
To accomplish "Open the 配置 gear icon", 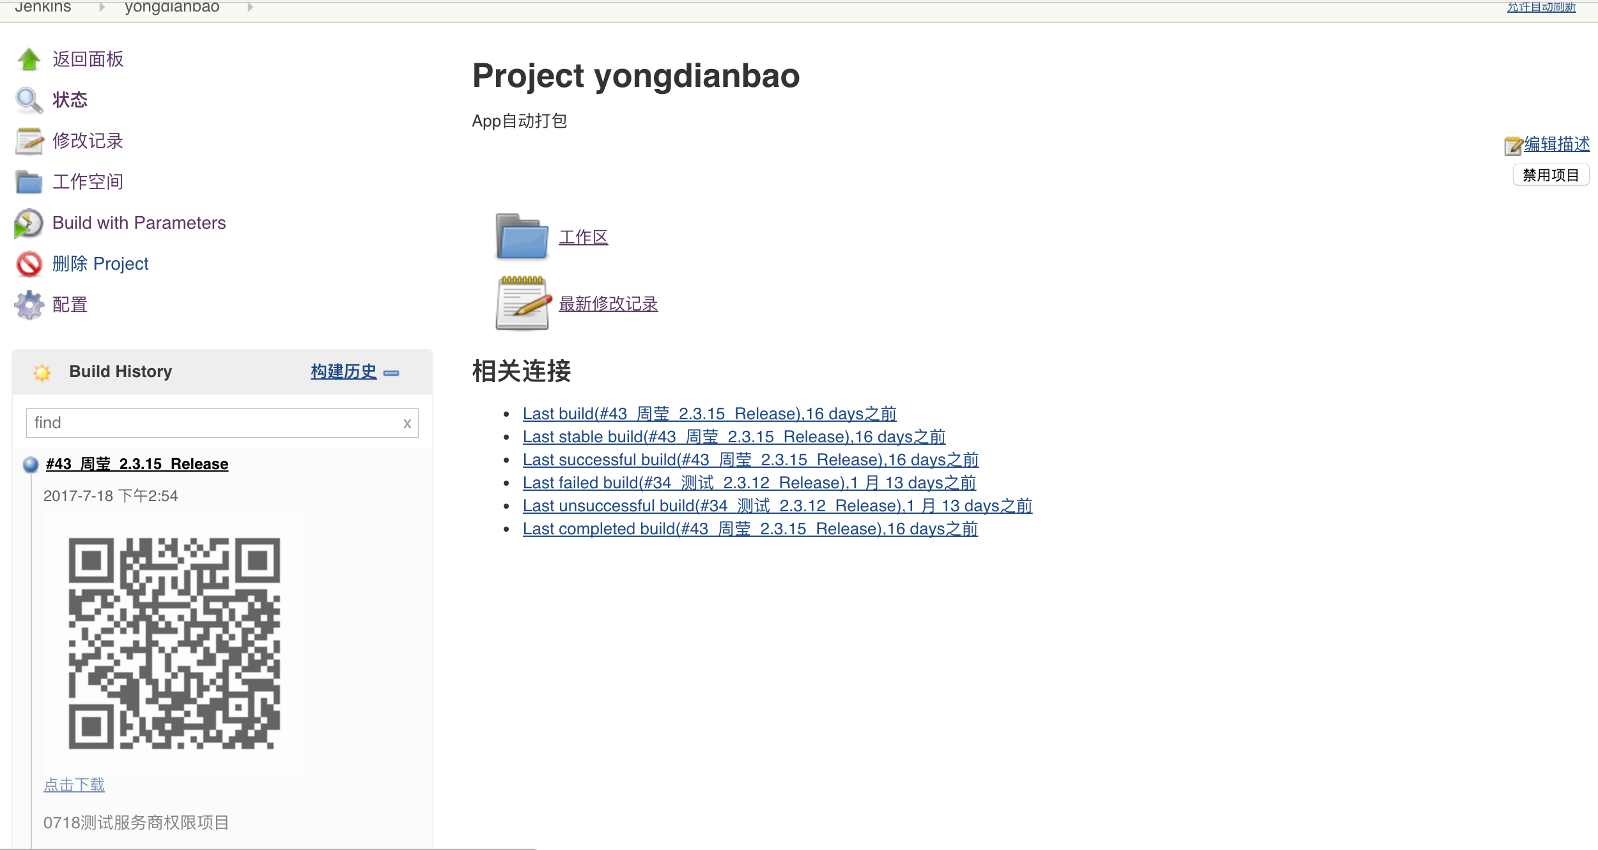I will pyautogui.click(x=29, y=305).
